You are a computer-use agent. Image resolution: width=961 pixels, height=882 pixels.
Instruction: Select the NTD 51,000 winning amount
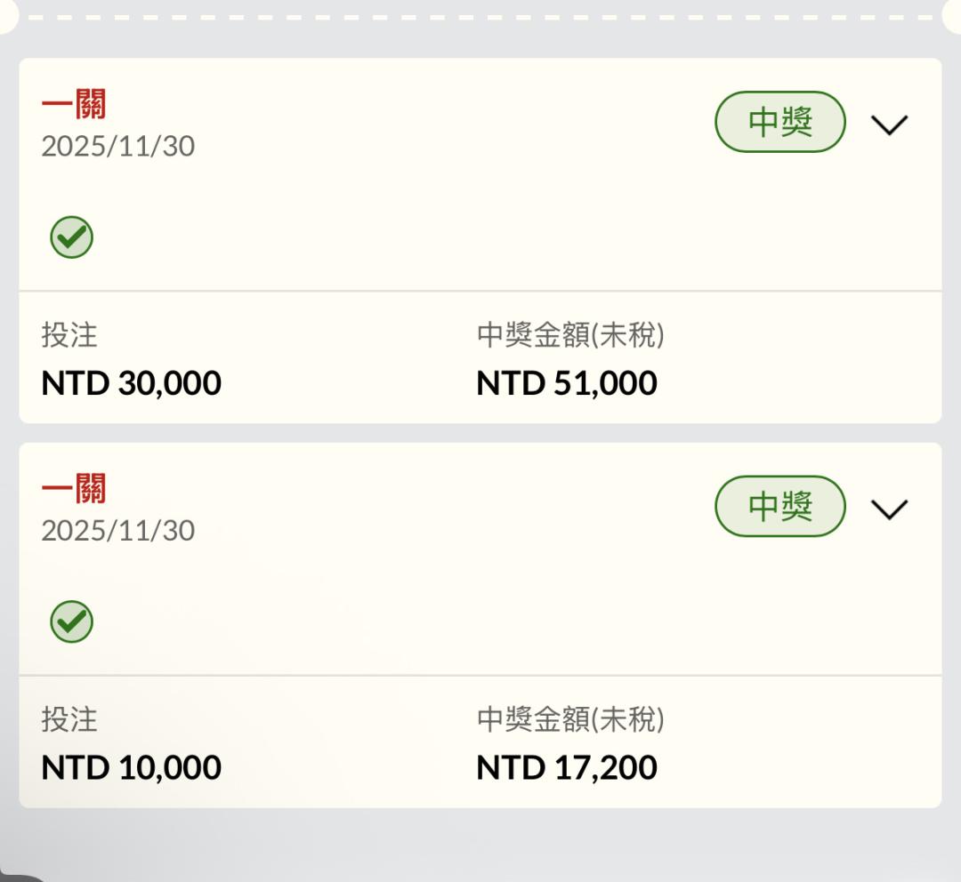click(x=567, y=383)
